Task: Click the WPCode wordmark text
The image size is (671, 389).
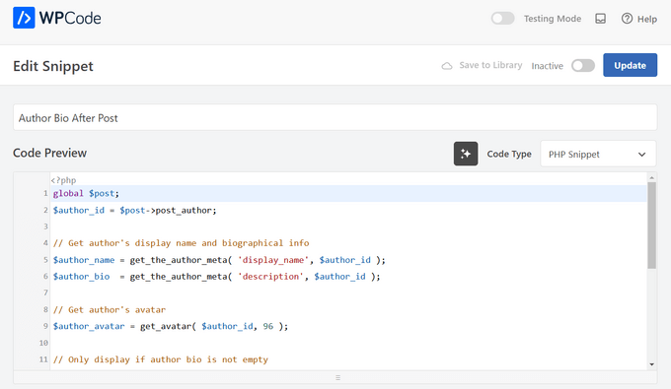Action: (70, 18)
